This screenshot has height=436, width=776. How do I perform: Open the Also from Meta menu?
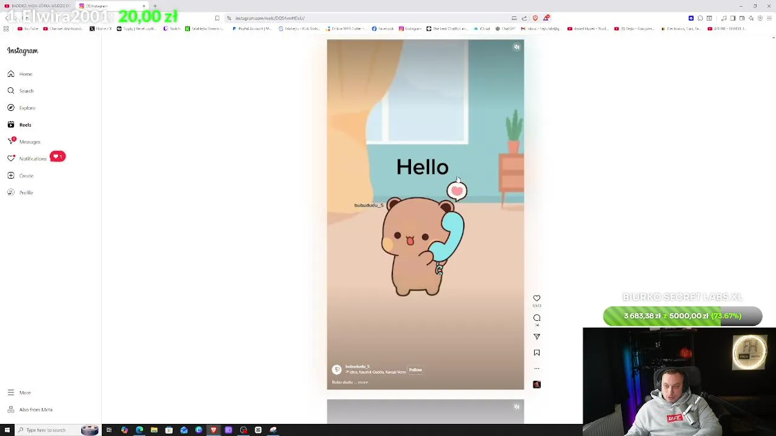pyautogui.click(x=30, y=409)
